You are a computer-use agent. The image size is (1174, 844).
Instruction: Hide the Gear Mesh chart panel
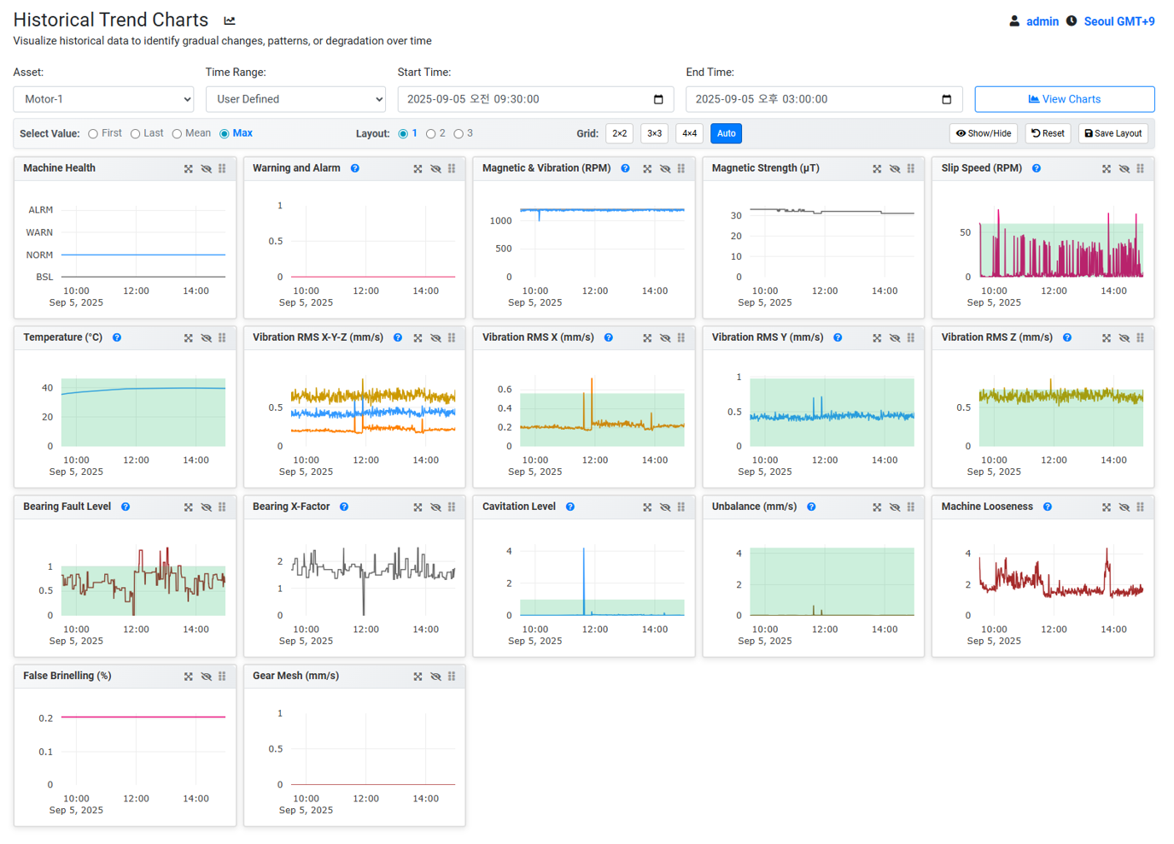435,677
